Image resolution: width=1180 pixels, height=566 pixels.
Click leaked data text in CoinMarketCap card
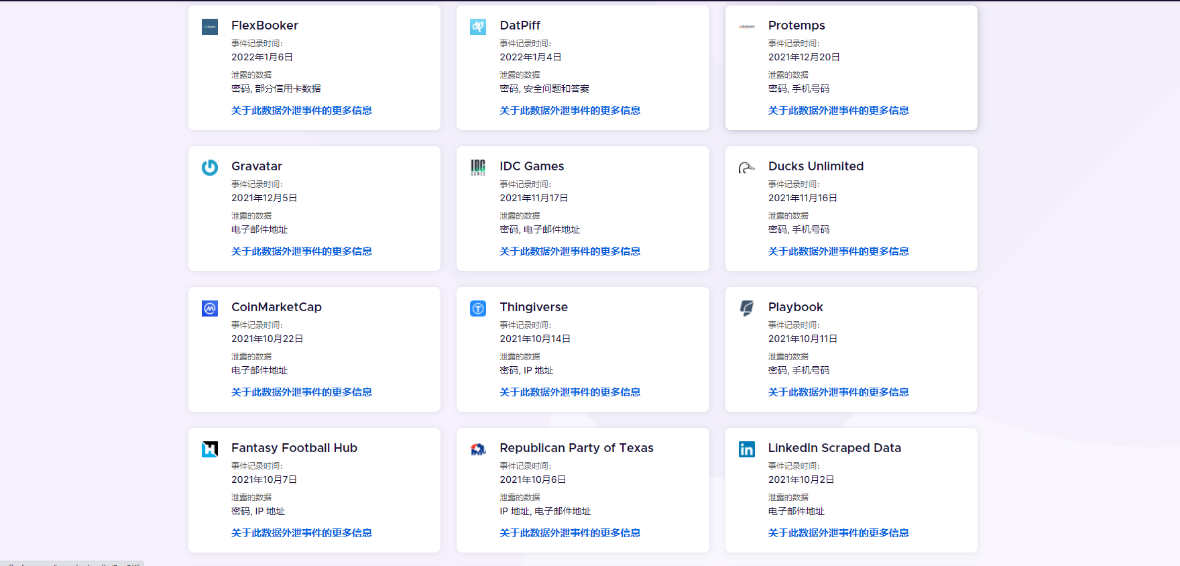coord(259,370)
